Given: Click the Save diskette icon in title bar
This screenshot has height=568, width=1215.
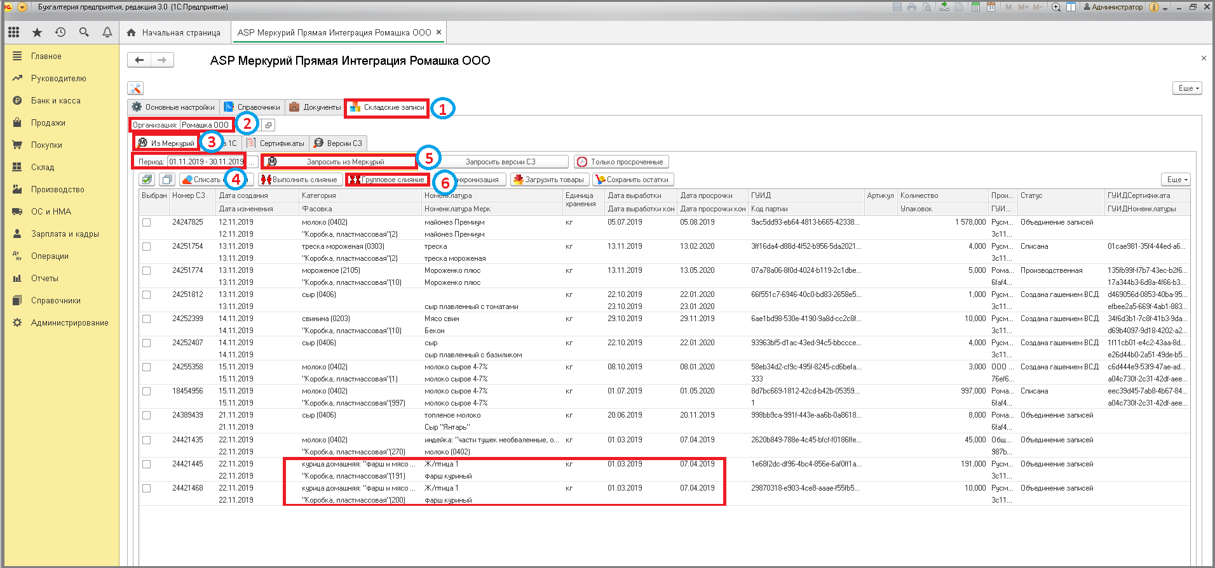Looking at the screenshot, I should (x=897, y=7).
